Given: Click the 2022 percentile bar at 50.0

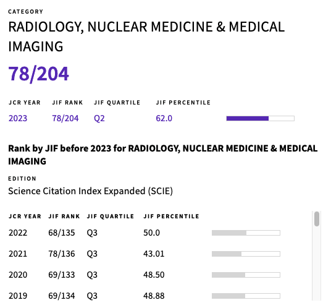Looking at the screenshot, I should pos(246,233).
